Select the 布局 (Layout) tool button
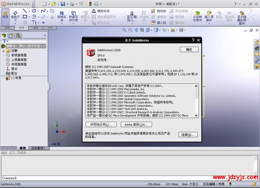This screenshot has height=188, width=260. 5,17
